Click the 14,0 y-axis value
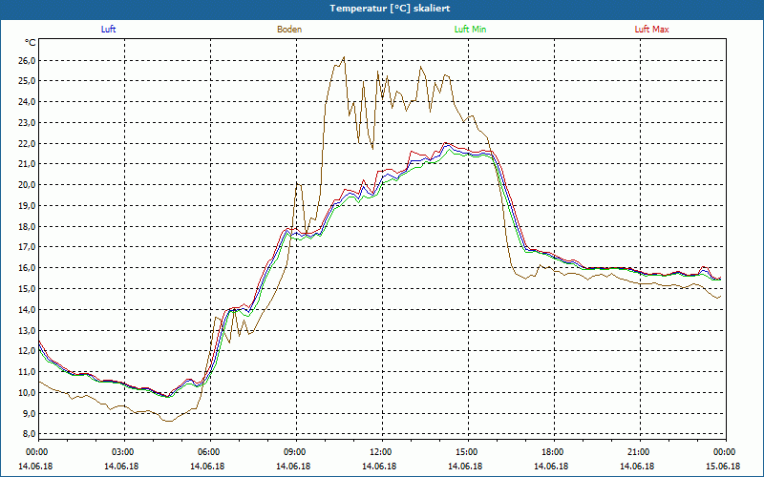The height and width of the screenshot is (477, 764). [x=27, y=310]
